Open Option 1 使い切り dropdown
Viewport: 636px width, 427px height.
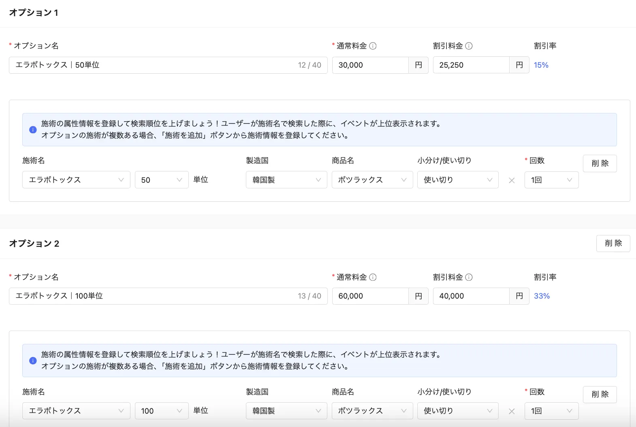458,180
